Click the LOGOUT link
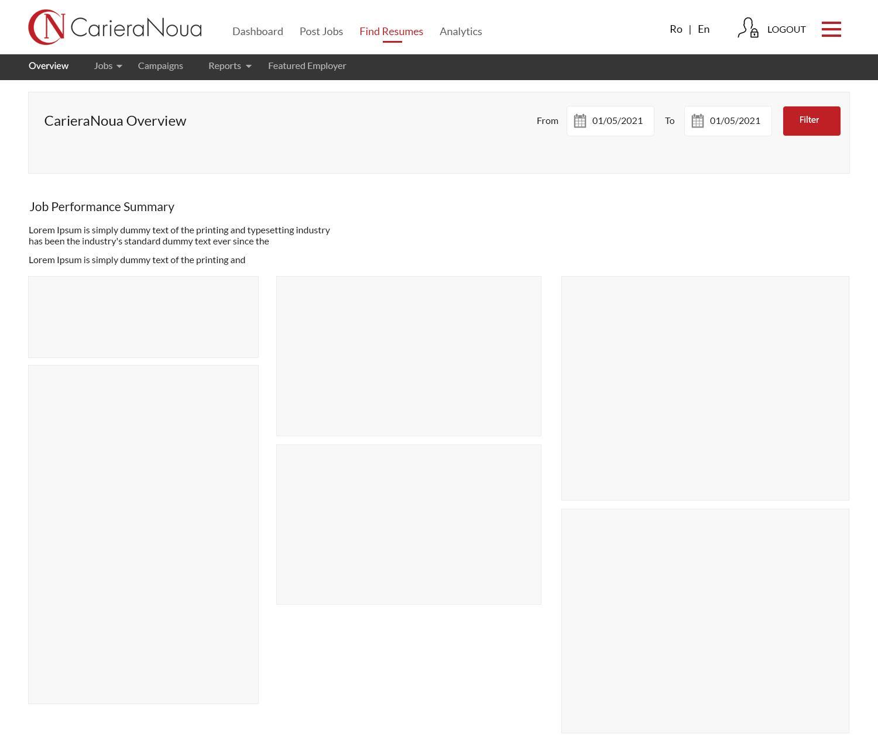The image size is (878, 738). pyautogui.click(x=786, y=30)
